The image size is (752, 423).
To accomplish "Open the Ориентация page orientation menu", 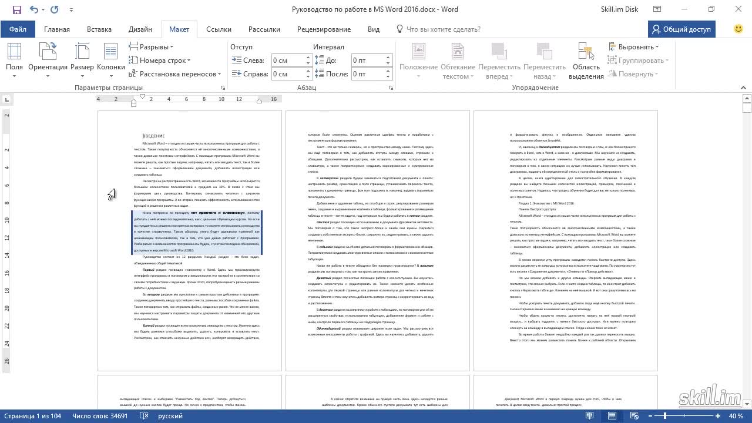I will click(x=48, y=61).
